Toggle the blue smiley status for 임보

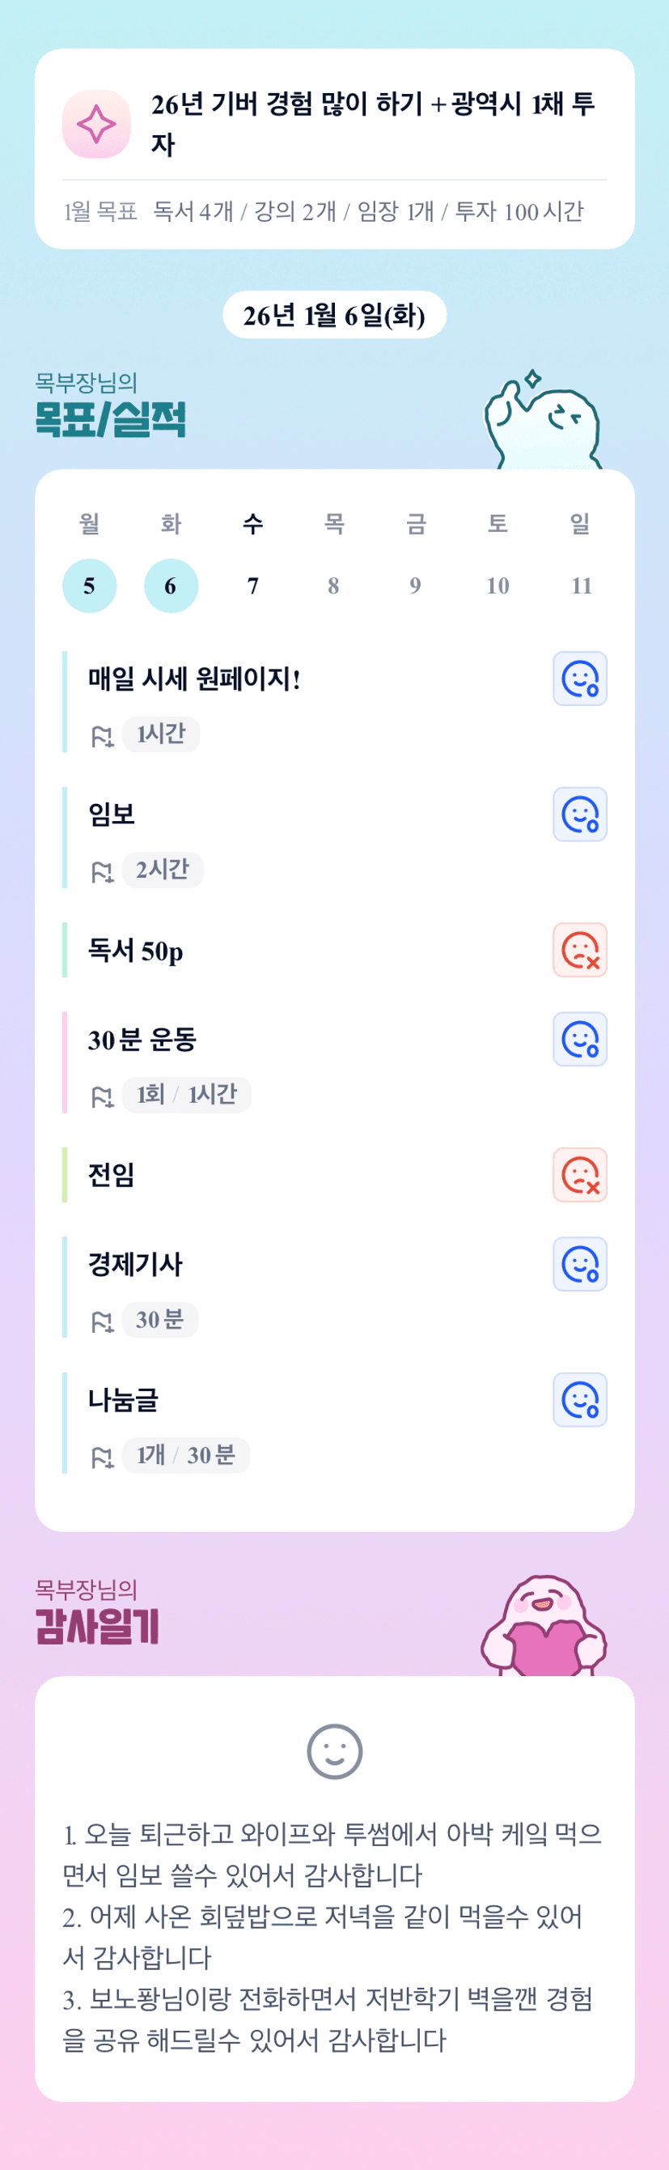580,815
